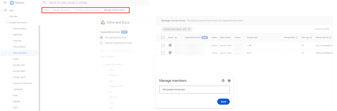Image resolution: width=337 pixels, height=111 pixels.
Task: Click the drive icon in Sep 29, 2023 row
Action: click(170, 45)
